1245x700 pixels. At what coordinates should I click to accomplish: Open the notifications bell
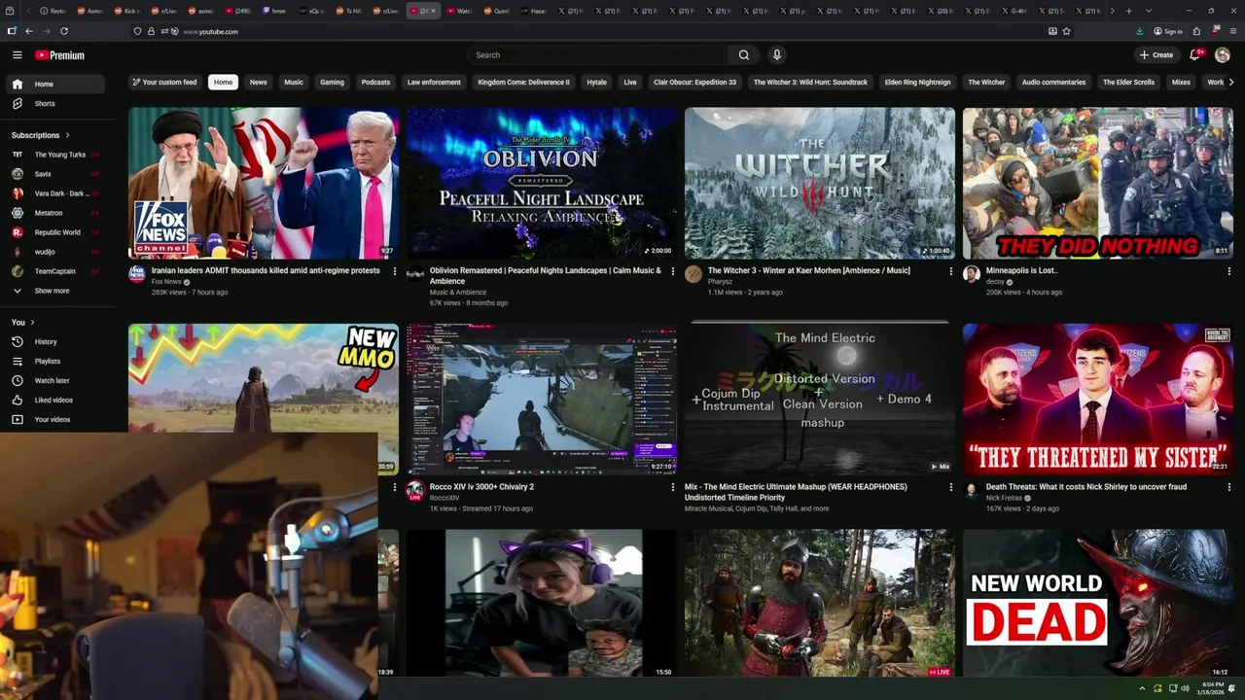[1196, 55]
